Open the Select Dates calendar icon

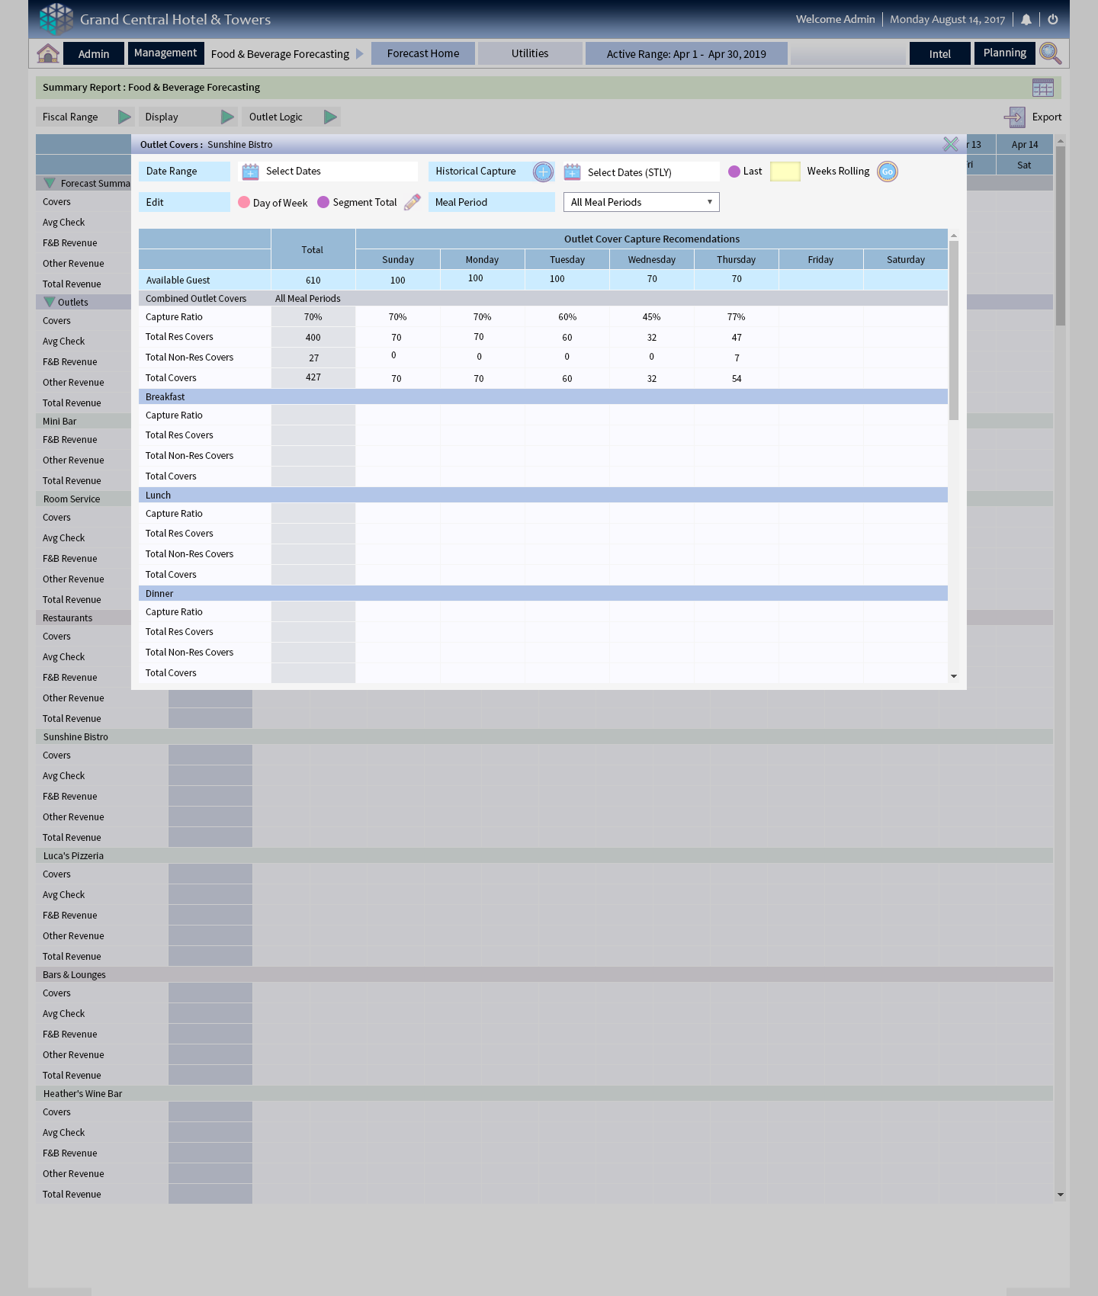tap(250, 172)
